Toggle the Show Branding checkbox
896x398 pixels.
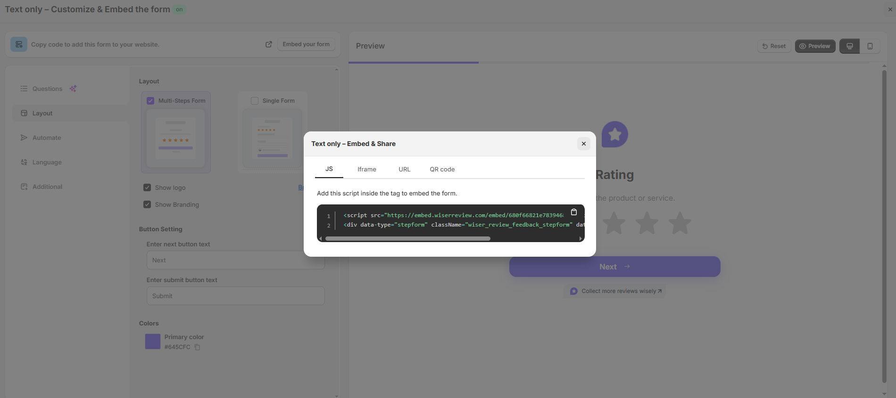[147, 204]
